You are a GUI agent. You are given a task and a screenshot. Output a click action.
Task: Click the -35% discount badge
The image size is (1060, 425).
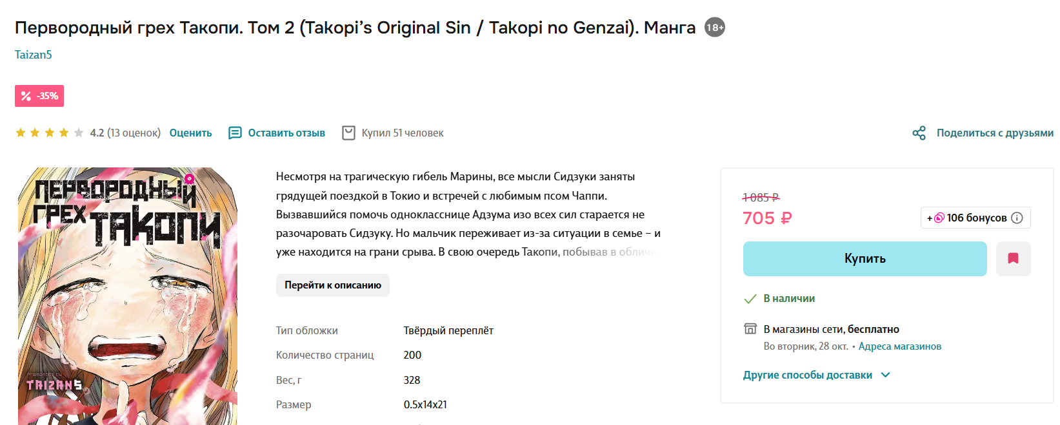pyautogui.click(x=39, y=96)
